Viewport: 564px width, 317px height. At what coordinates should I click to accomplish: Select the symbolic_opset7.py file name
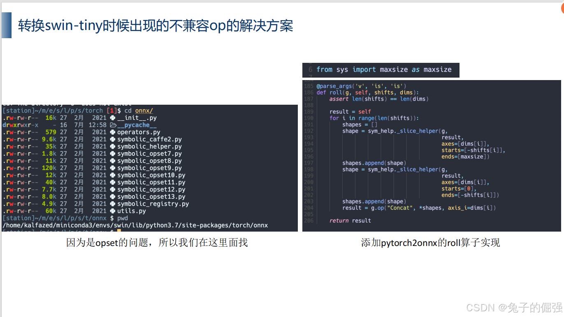coord(149,154)
